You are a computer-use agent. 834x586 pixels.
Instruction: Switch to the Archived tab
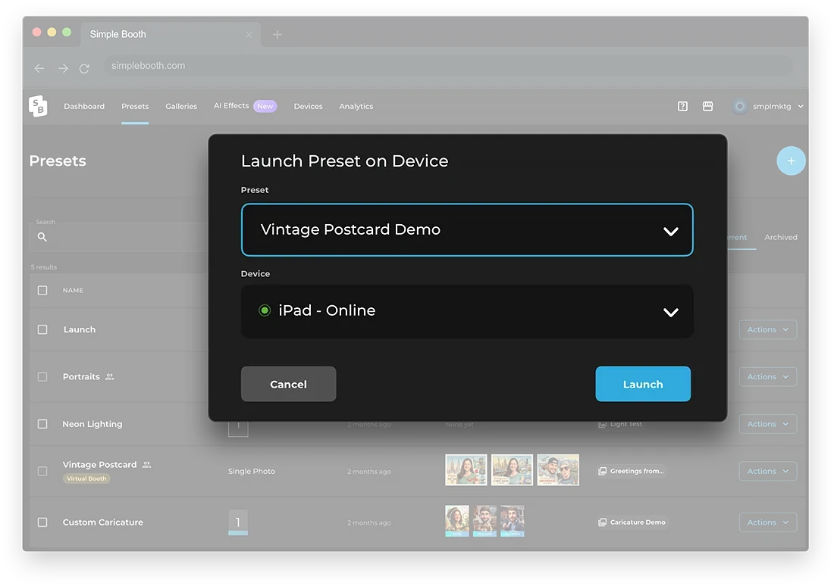click(x=781, y=237)
